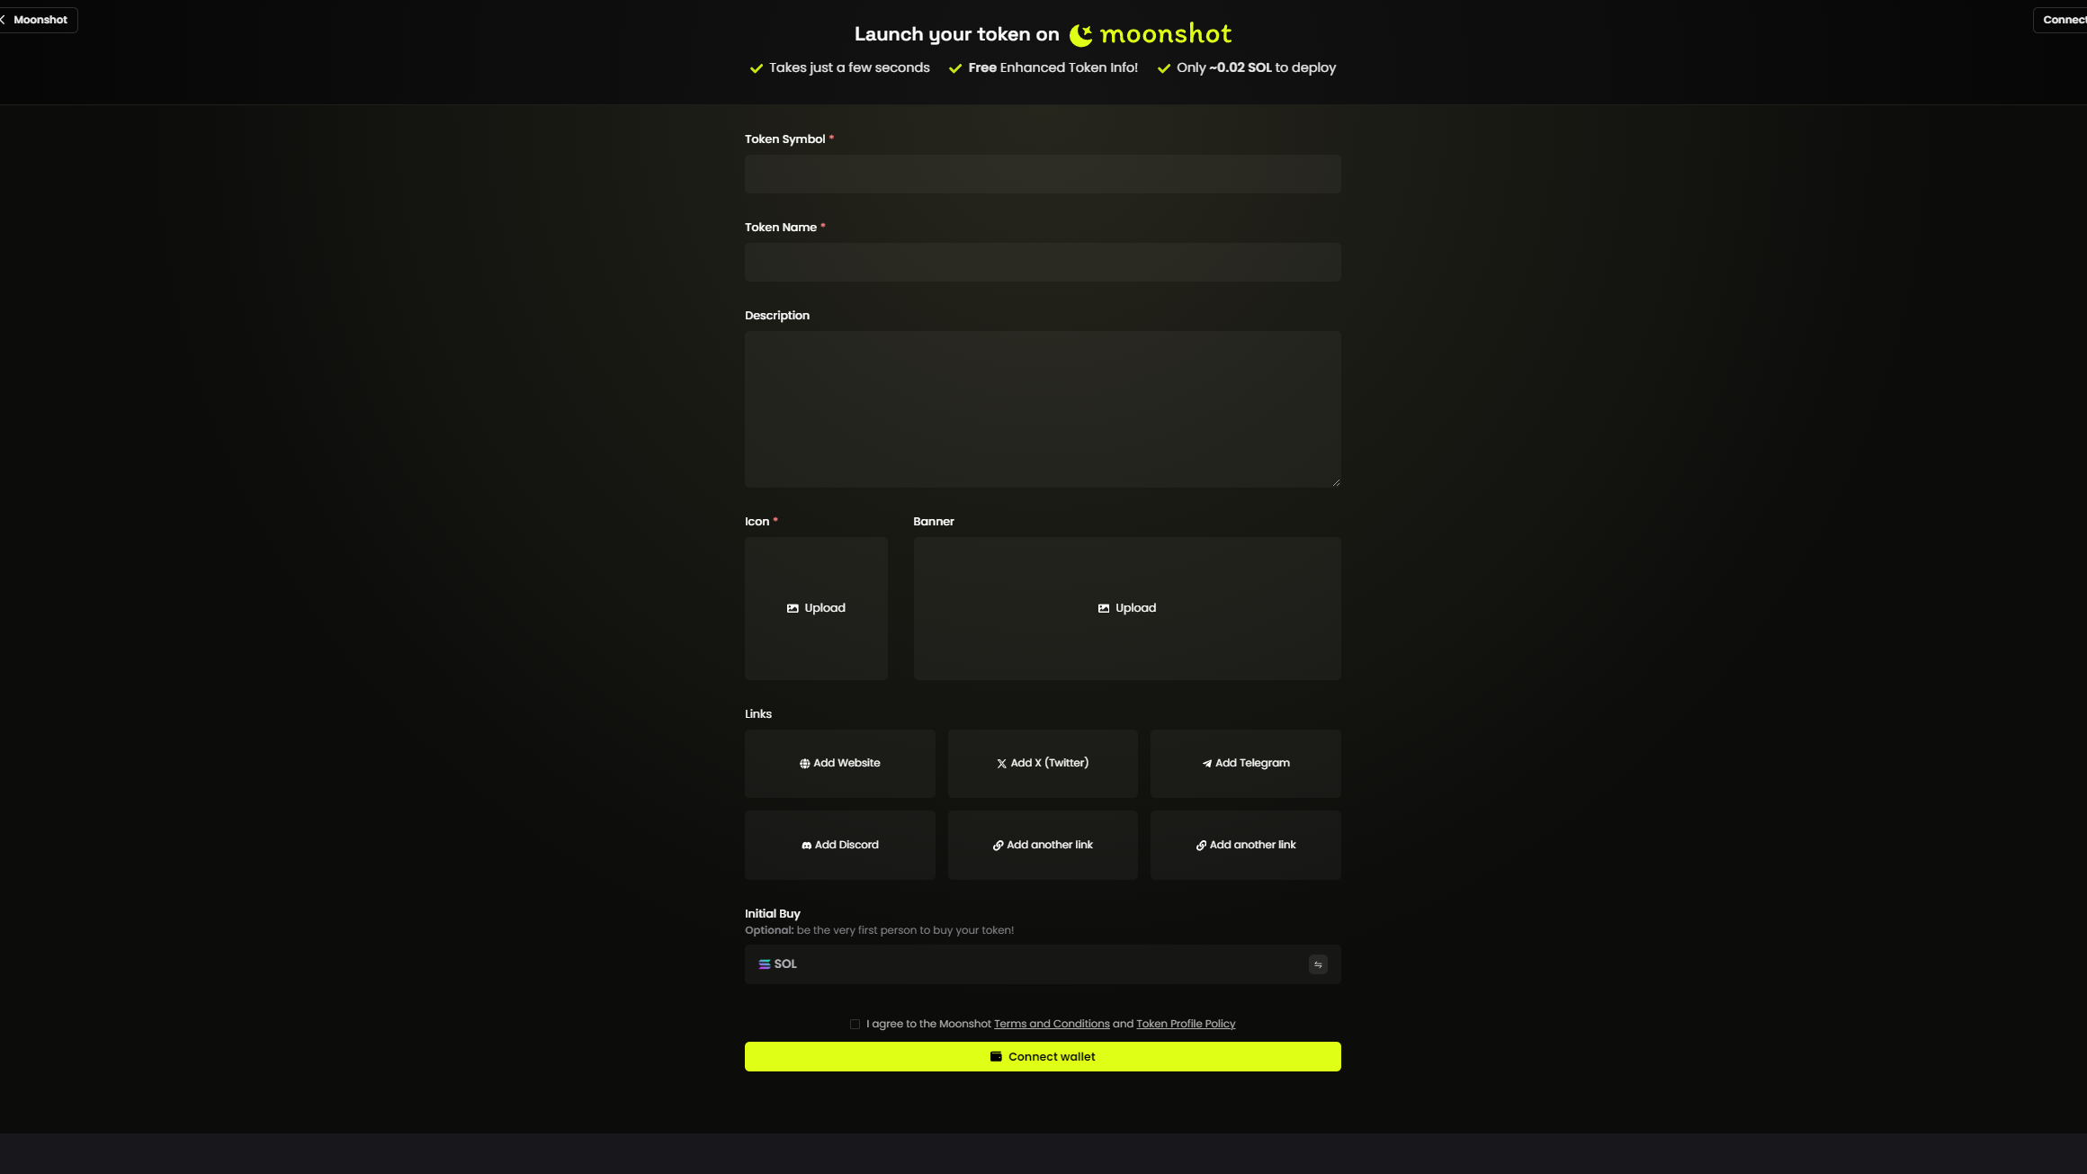Click Add Website globe button
2087x1174 pixels.
pyautogui.click(x=839, y=763)
